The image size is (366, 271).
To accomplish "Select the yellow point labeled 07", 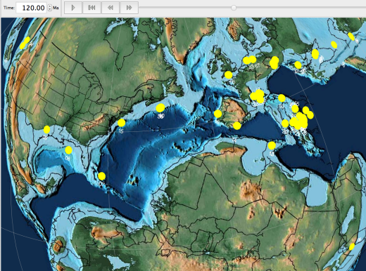I will 102,176.
